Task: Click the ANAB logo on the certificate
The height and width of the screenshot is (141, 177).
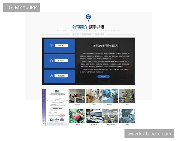Action: (x=56, y=120)
